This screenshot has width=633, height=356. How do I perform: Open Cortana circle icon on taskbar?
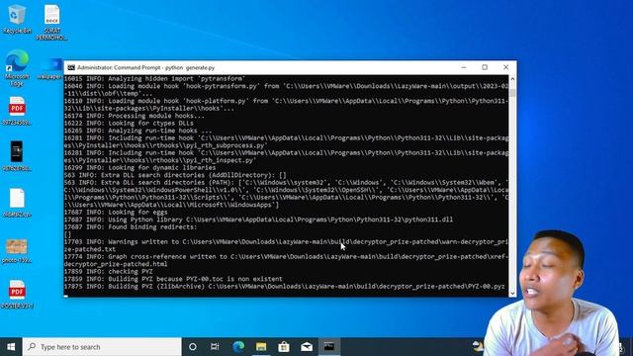193,347
